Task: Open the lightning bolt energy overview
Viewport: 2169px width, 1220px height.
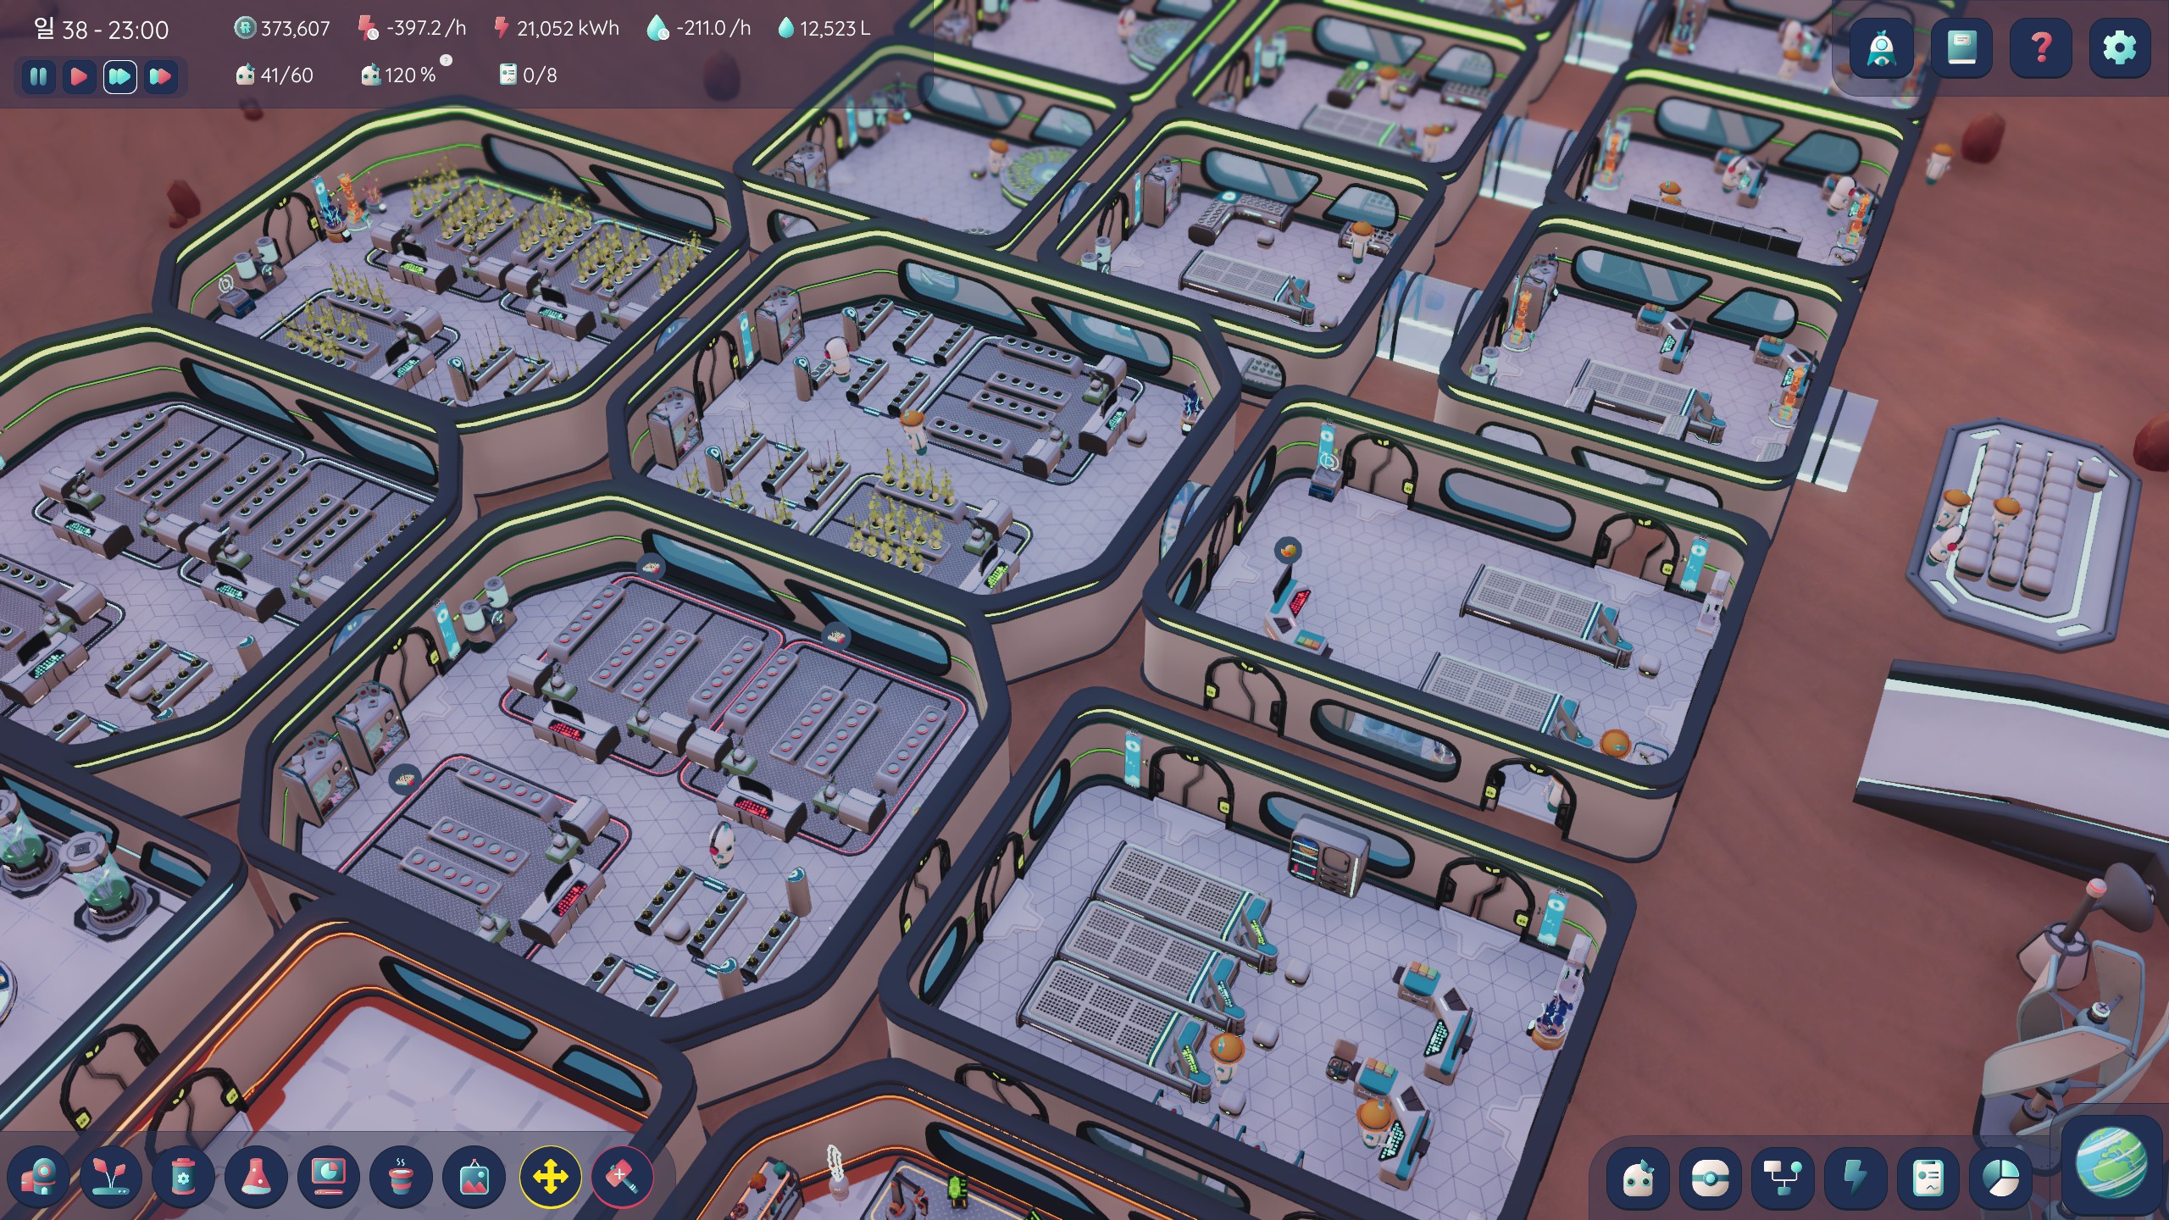Action: 1856,1178
